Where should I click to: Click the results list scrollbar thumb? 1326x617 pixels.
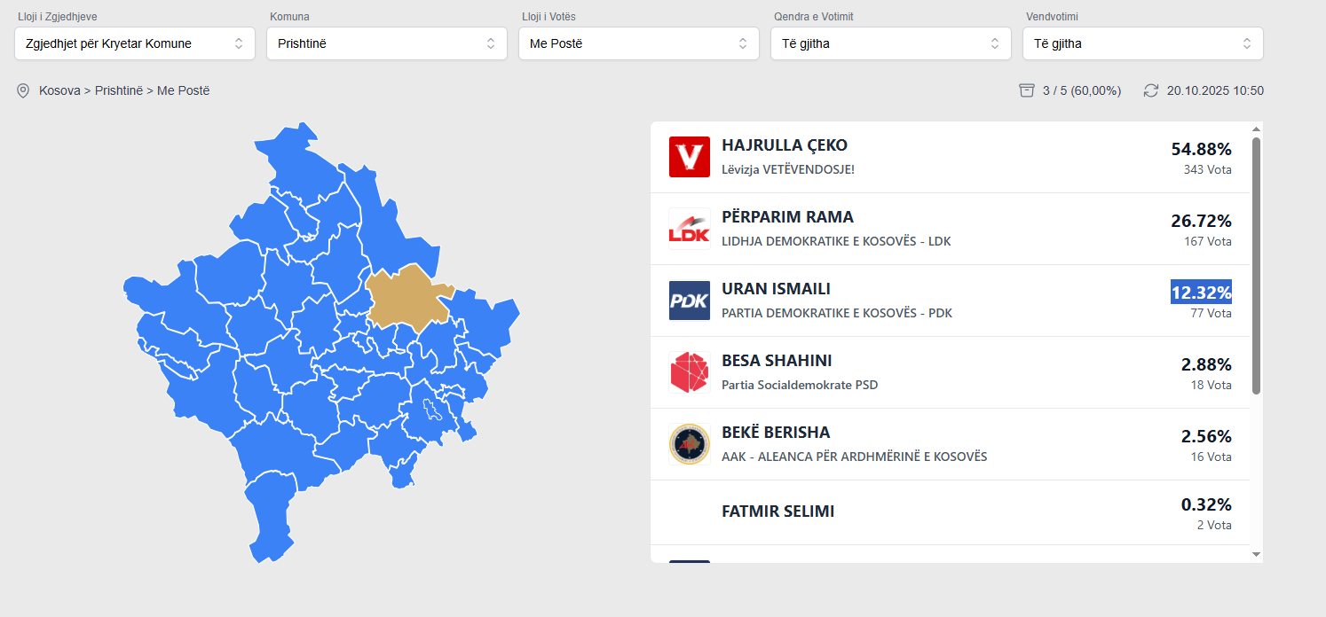(x=1256, y=266)
